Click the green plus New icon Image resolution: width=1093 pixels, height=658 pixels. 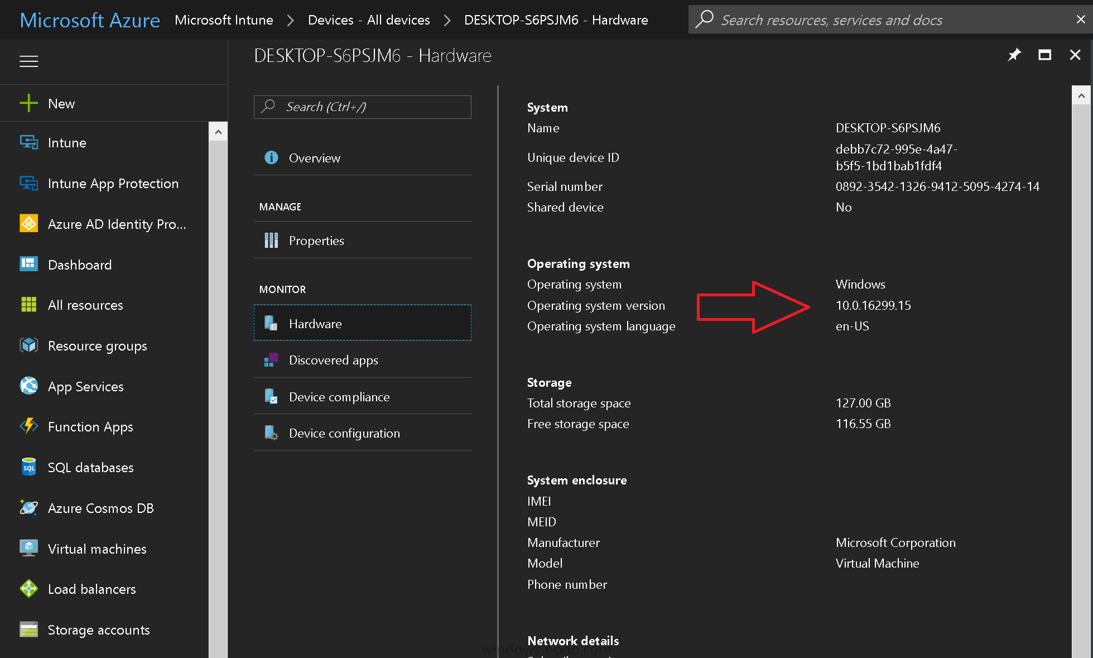(x=28, y=103)
